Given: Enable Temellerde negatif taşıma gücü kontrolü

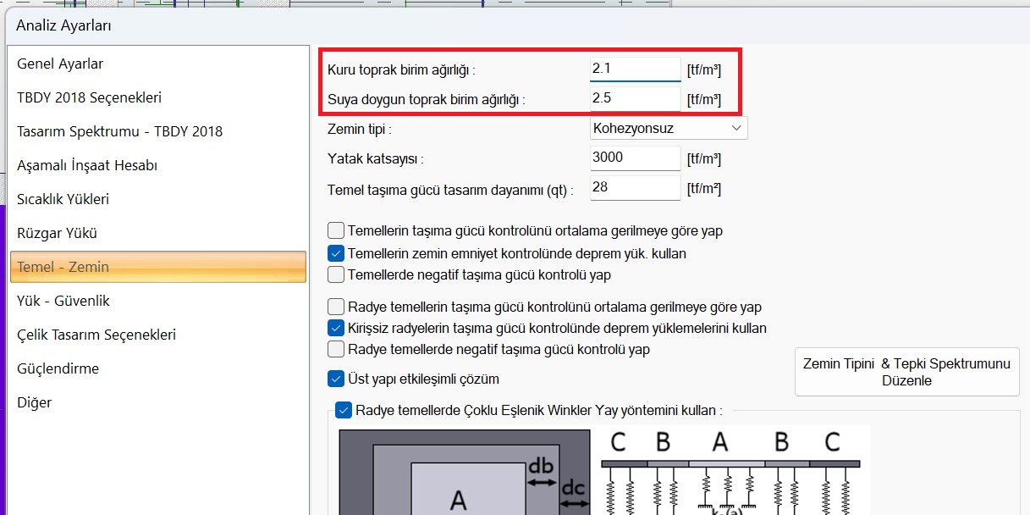Looking at the screenshot, I should (336, 275).
